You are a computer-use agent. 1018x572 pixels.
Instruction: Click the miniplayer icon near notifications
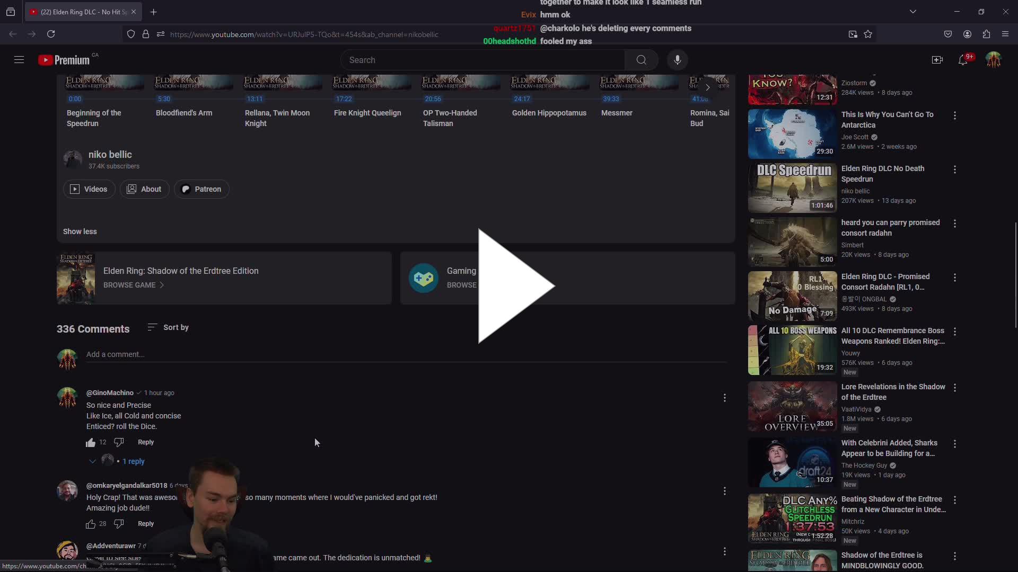coord(937,60)
